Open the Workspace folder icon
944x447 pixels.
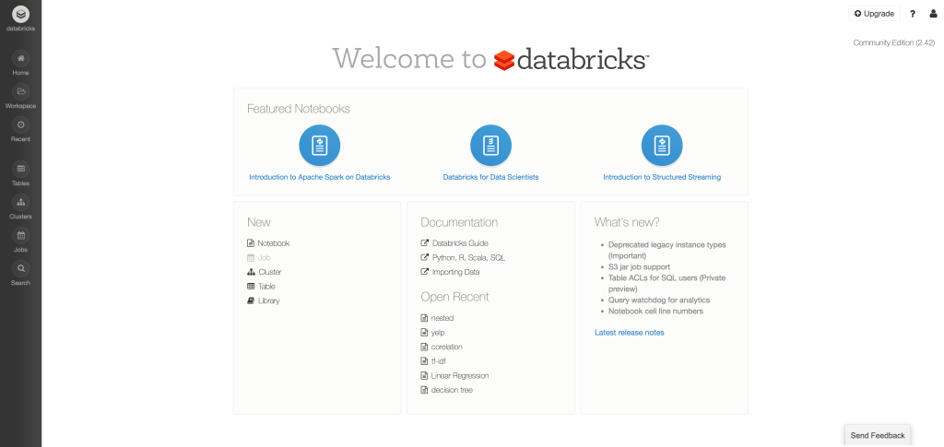click(x=20, y=91)
